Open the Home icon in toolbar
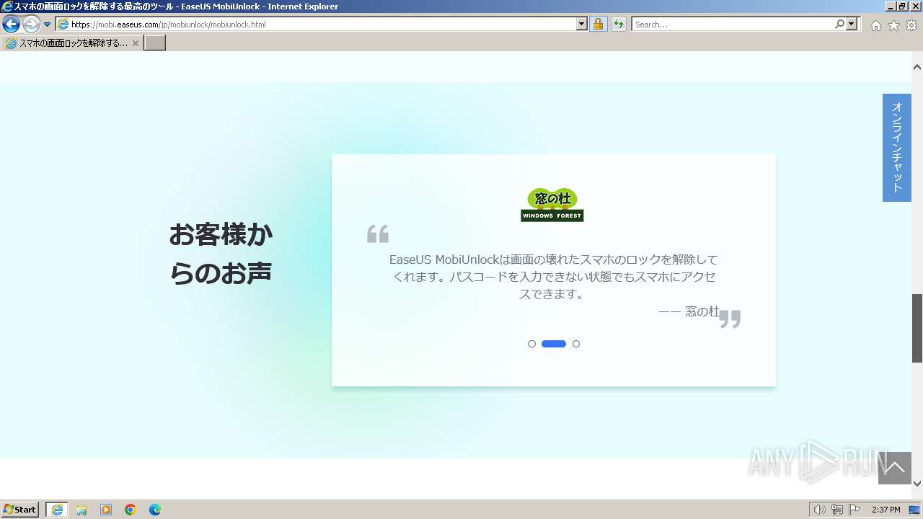Screen dimensions: 923x519 (875, 25)
